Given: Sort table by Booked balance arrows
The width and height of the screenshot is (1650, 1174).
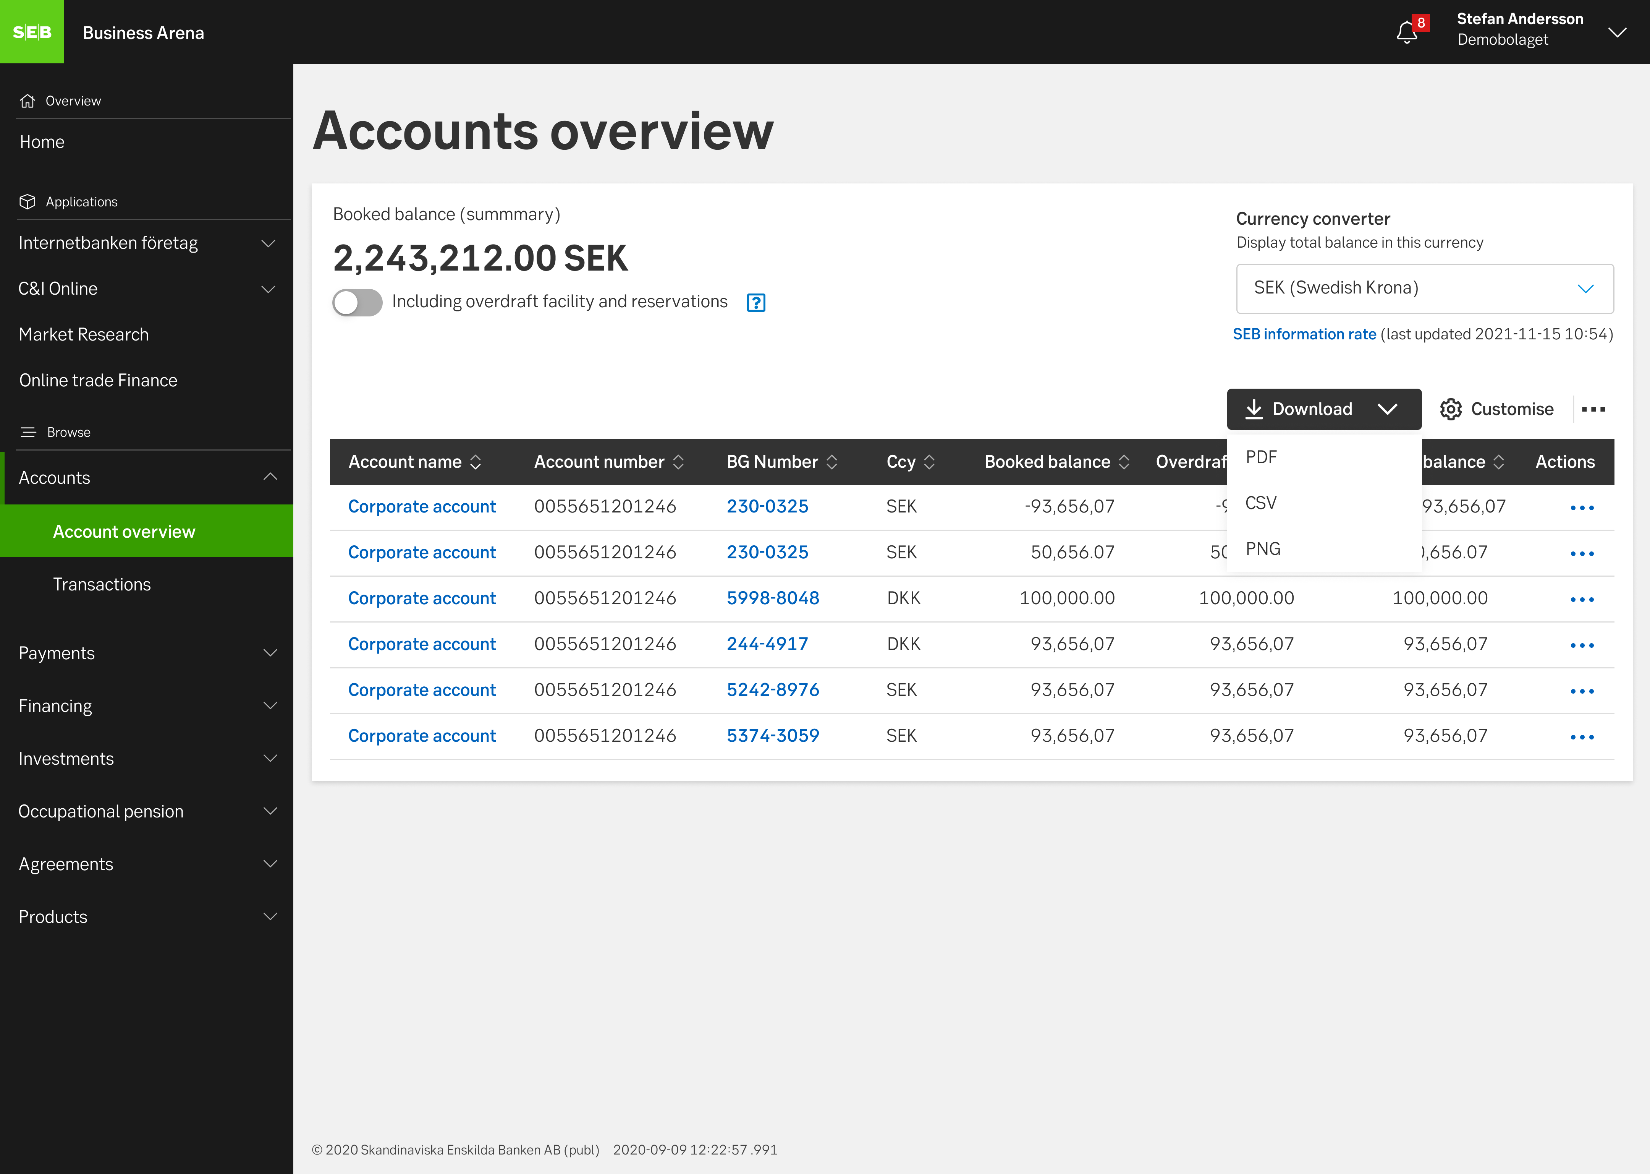Looking at the screenshot, I should (1124, 462).
